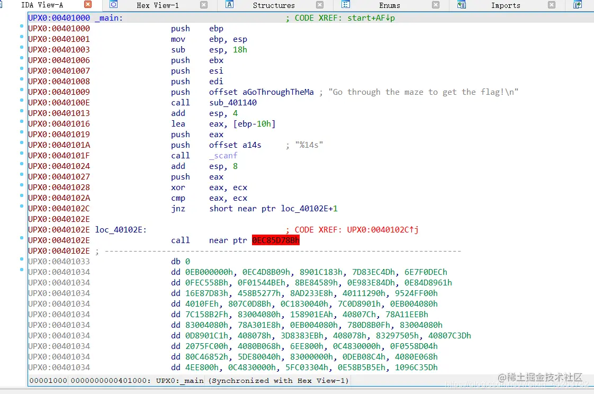Click breakpoint dot at address 0040101F
This screenshot has height=394, width=594.
point(22,154)
